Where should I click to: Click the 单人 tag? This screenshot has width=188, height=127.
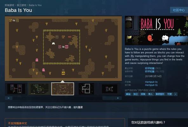pos(151,94)
